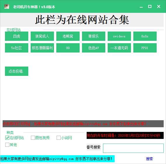Check the 其他 checkbox
The height and width of the screenshot is (164, 166).
click(x=7, y=145)
